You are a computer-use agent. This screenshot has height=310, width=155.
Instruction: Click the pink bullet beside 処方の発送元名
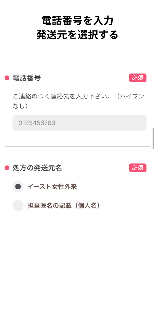[x=7, y=168]
